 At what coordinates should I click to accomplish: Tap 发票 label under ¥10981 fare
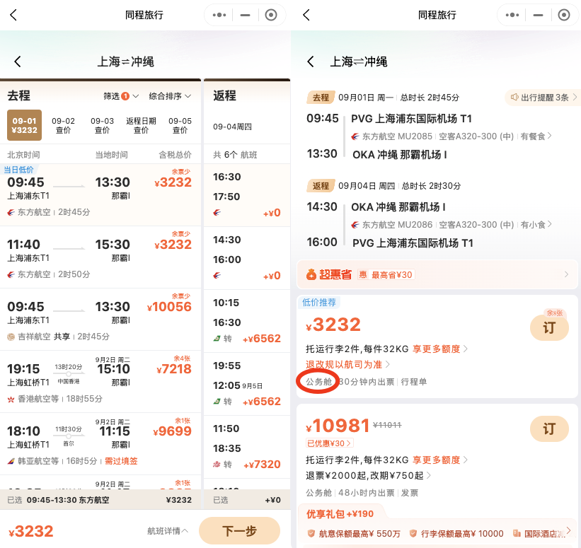tap(410, 493)
